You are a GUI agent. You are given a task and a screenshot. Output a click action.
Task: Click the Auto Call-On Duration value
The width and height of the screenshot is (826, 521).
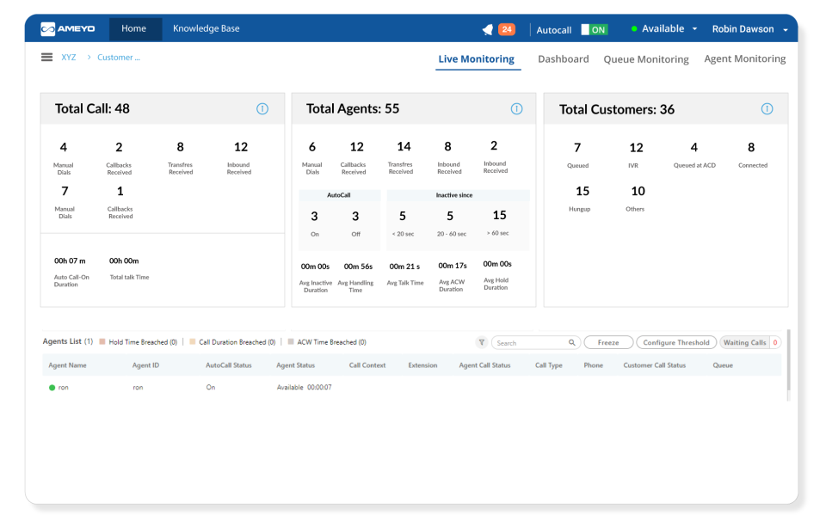click(x=70, y=261)
